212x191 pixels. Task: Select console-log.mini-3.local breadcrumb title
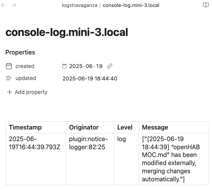pyautogui.click(x=131, y=5)
